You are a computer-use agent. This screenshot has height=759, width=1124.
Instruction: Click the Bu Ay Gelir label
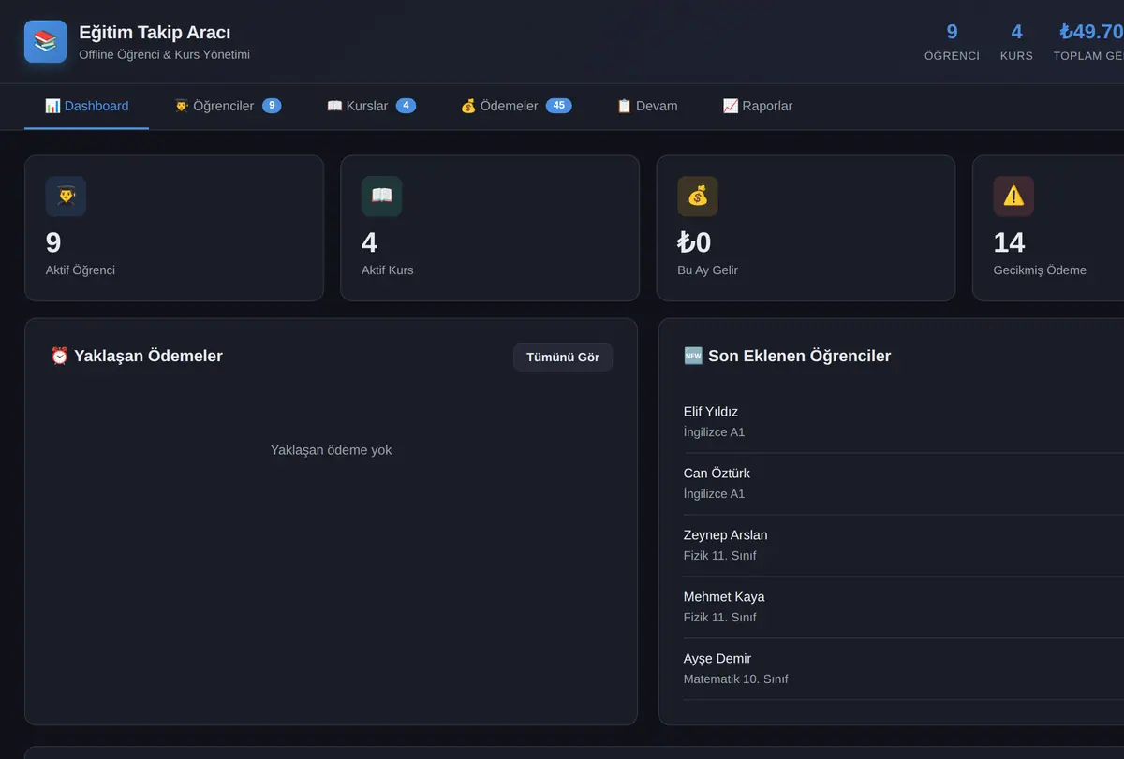[x=708, y=270]
